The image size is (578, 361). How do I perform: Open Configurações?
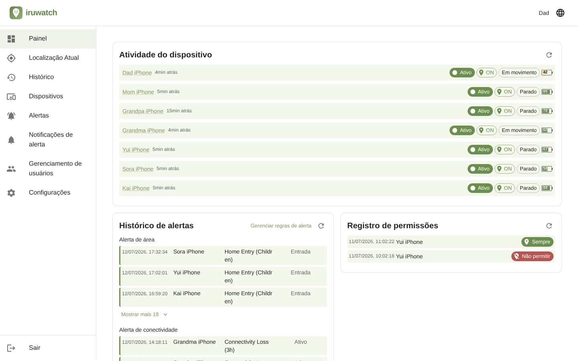48,193
